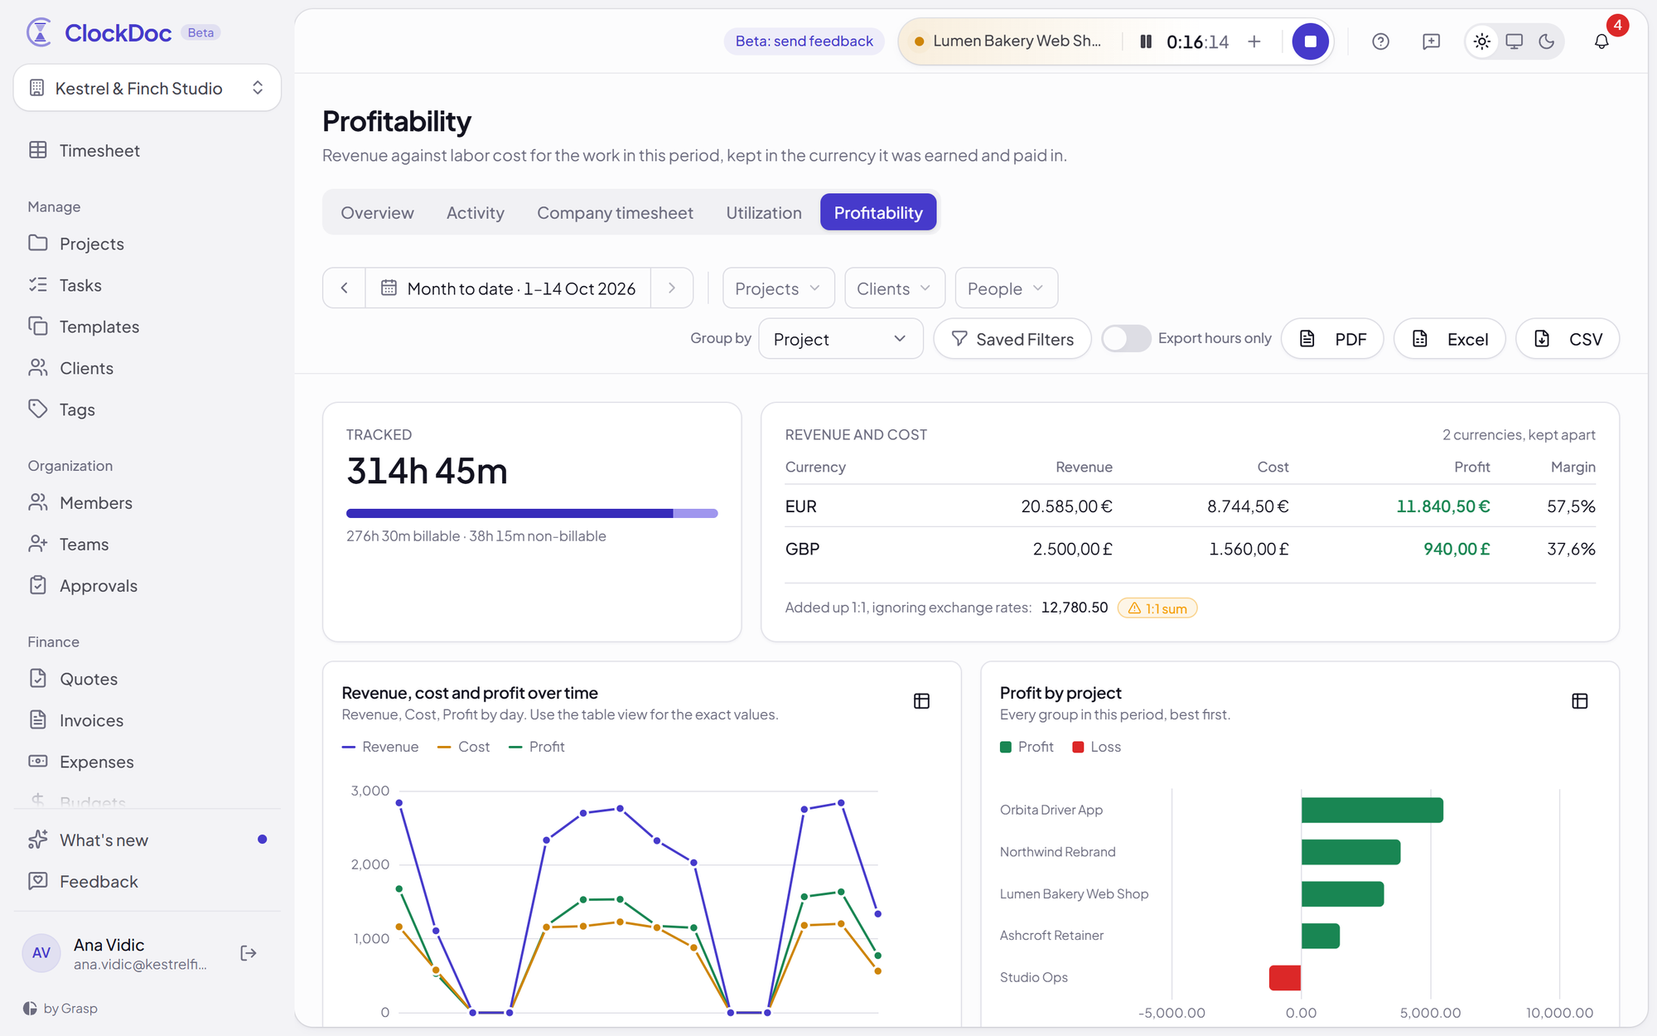
Task: Open Tags in sidebar
Action: (147, 409)
